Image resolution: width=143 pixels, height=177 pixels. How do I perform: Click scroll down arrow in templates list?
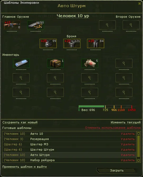[139, 160]
